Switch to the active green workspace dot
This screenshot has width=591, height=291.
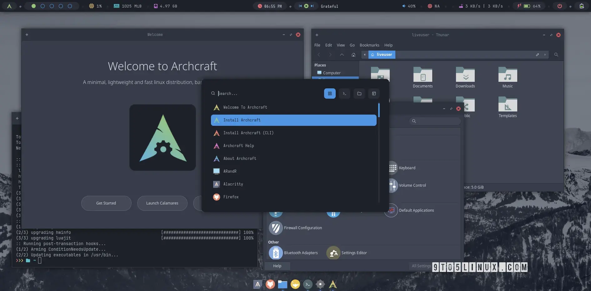coord(33,6)
